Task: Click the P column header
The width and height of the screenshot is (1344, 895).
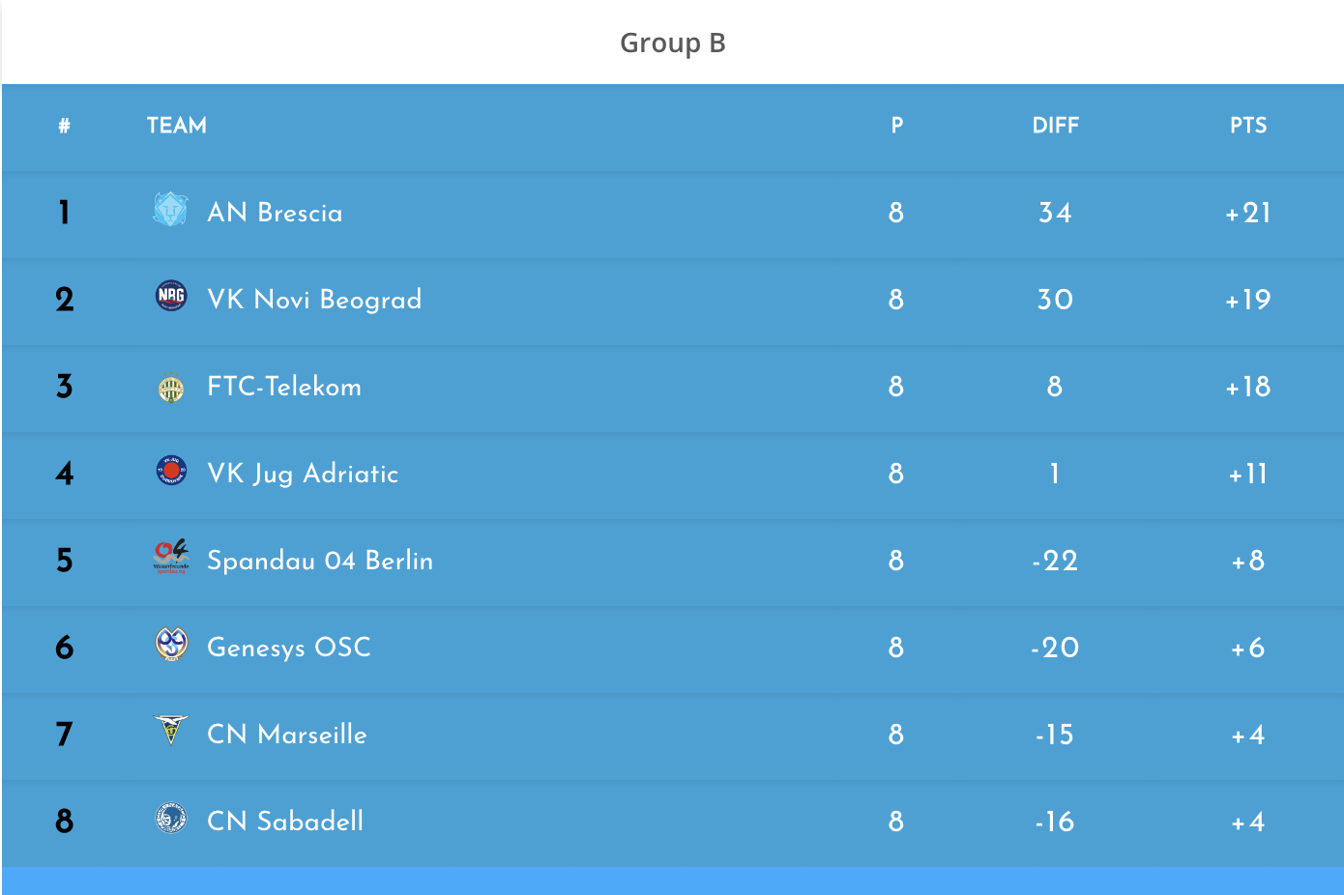Action: click(897, 126)
